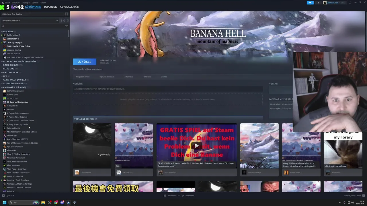The image size is (367, 206).
Task: Open the Mağaza Sayfası link
Action: (x=83, y=77)
